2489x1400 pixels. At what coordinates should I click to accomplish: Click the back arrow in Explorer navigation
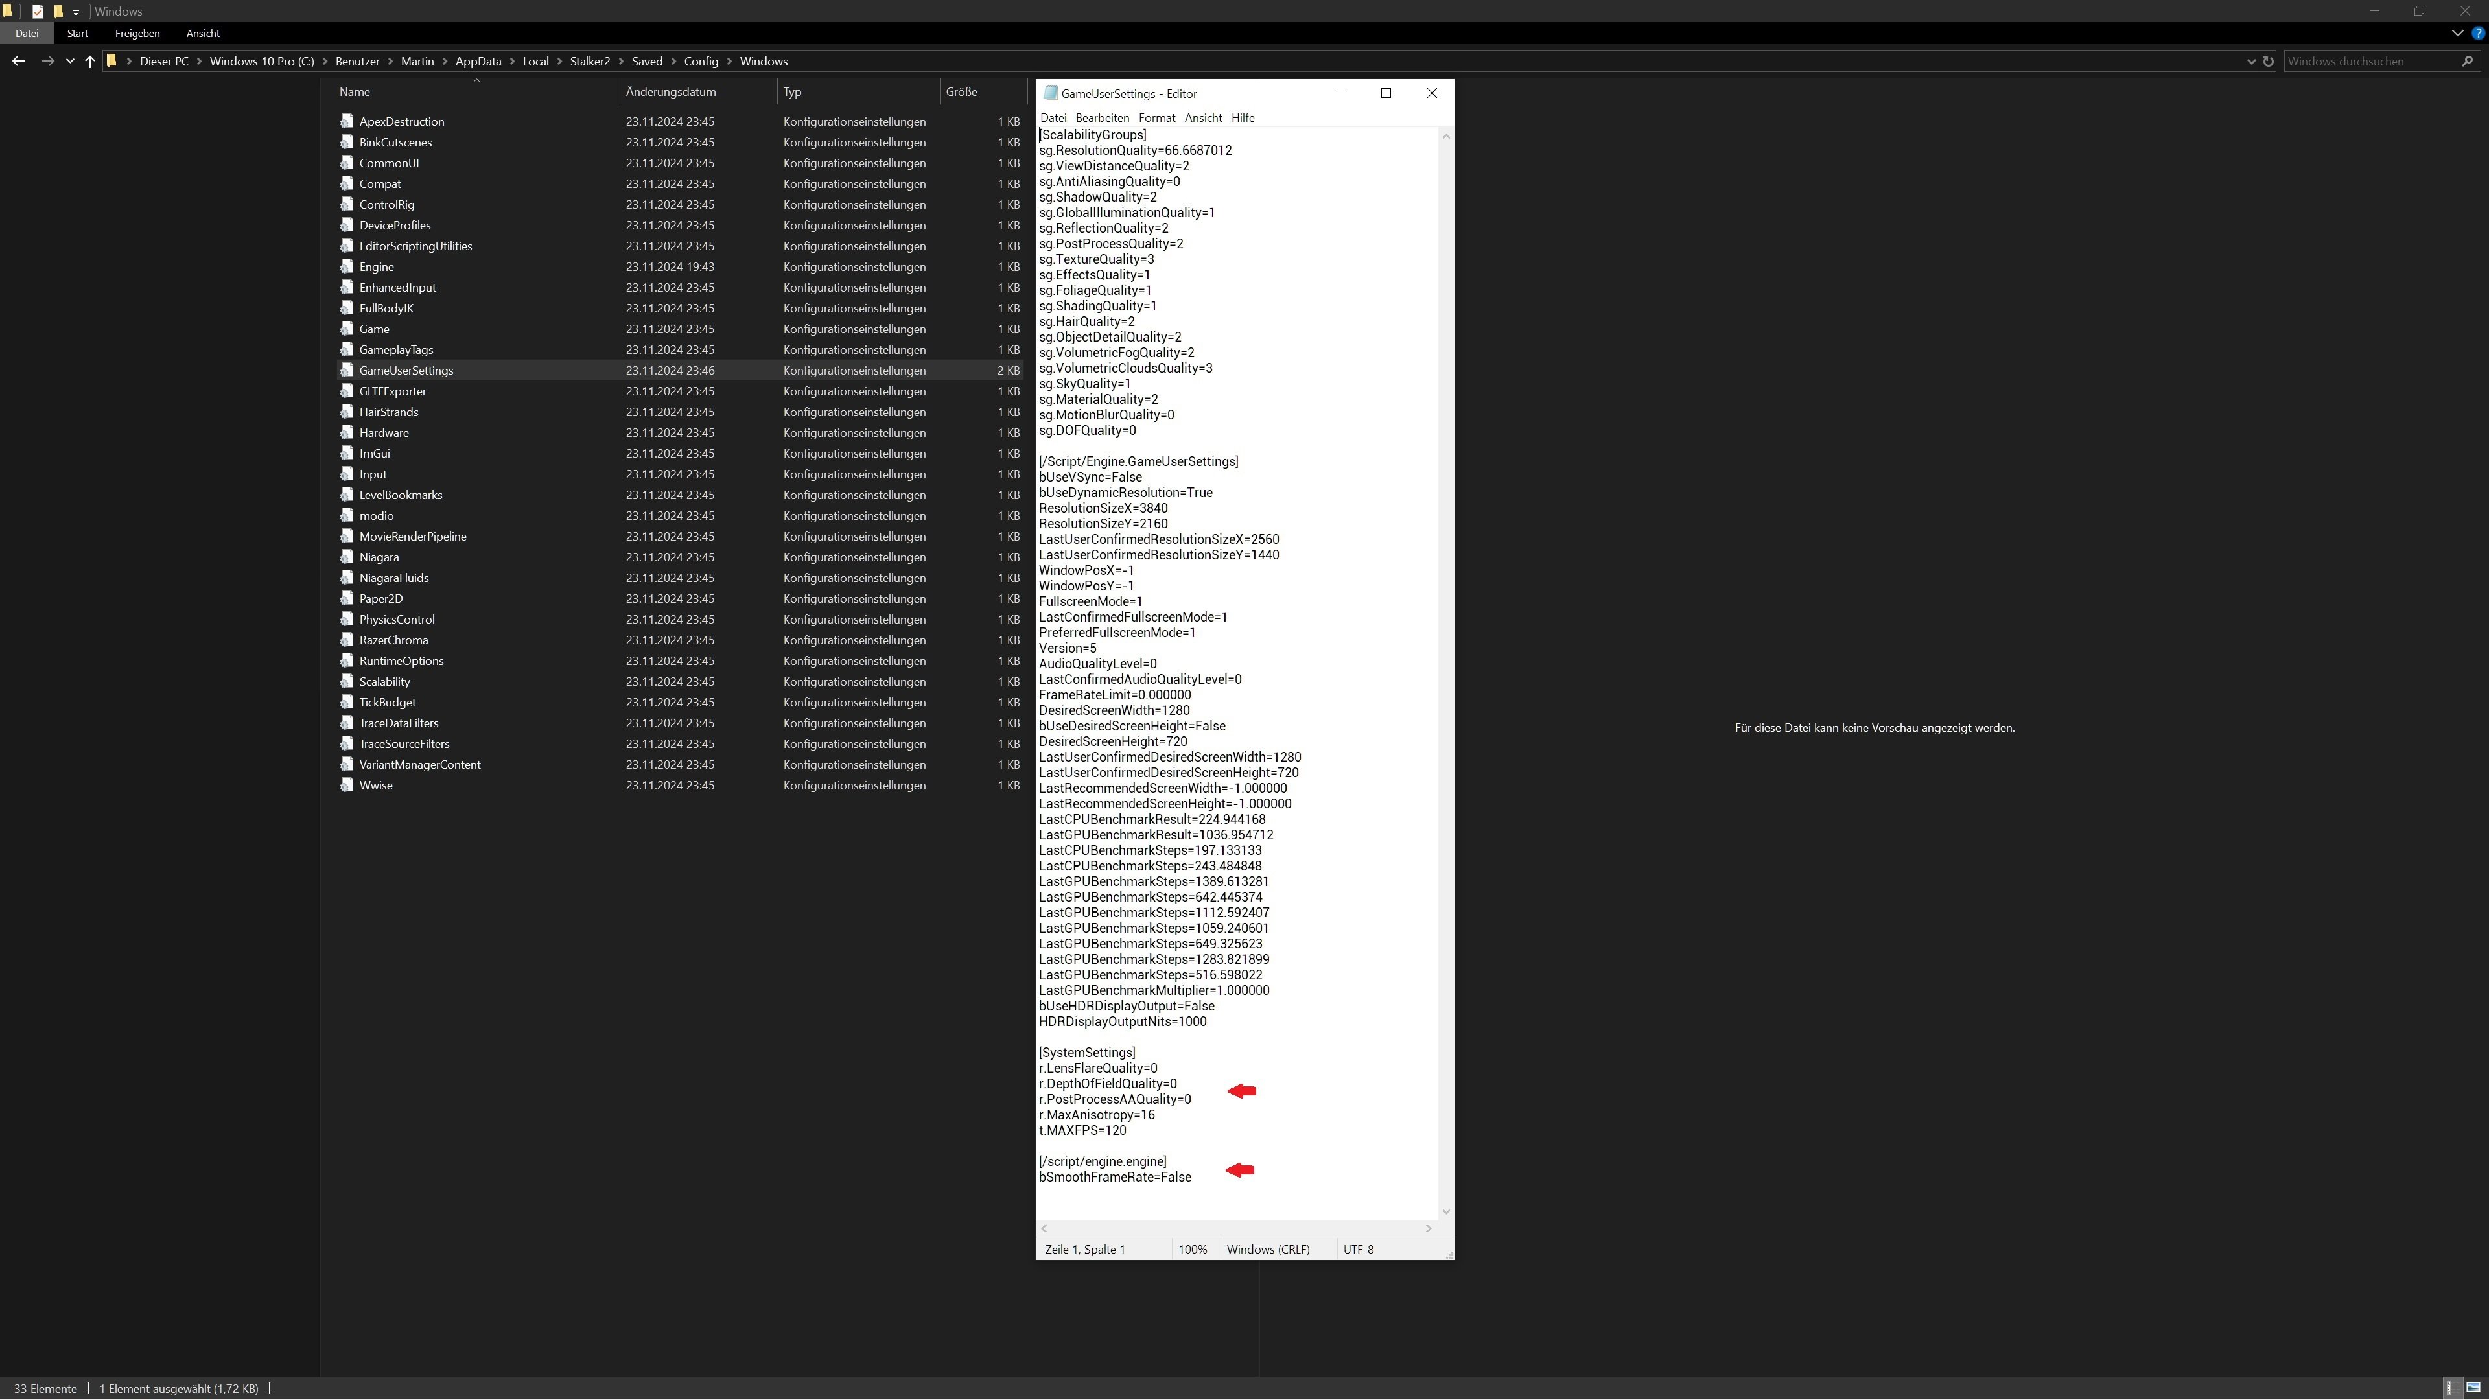[18, 61]
